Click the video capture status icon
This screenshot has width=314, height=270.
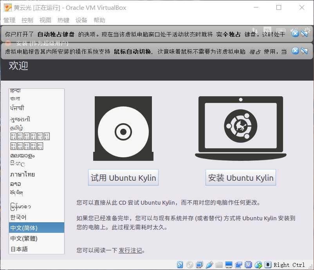pos(238,265)
